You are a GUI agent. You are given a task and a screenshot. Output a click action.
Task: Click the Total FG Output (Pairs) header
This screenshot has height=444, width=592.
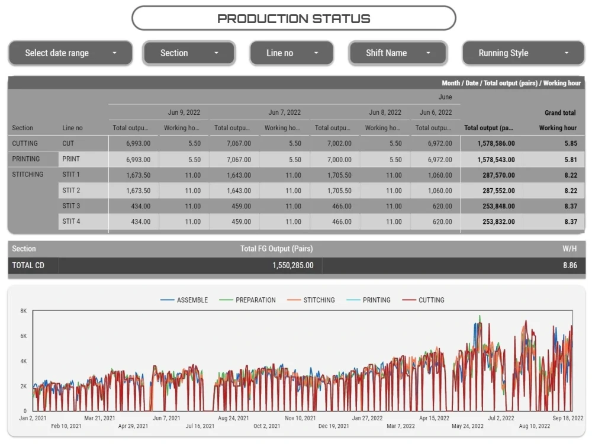276,249
